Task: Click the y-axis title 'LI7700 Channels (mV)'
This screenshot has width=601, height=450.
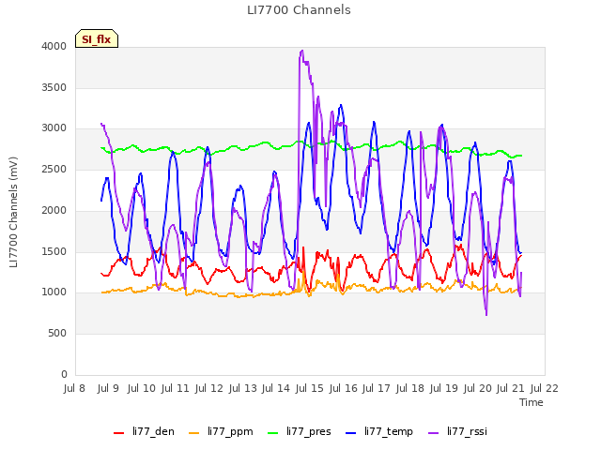Action: [13, 212]
